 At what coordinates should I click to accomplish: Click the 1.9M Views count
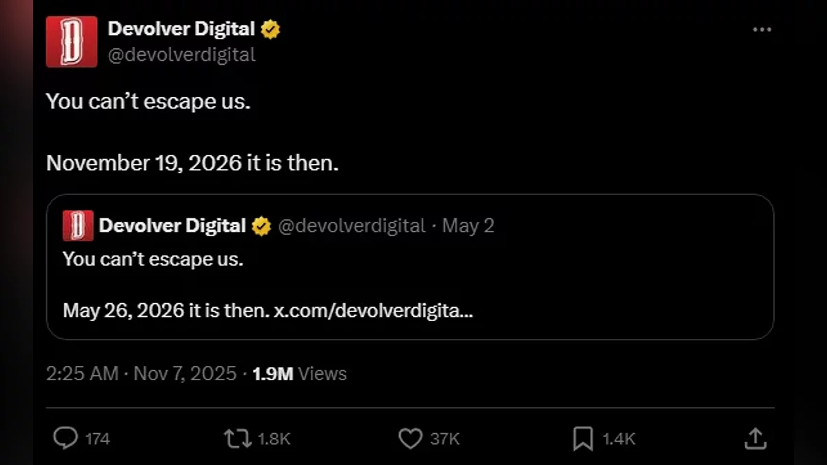(x=299, y=373)
